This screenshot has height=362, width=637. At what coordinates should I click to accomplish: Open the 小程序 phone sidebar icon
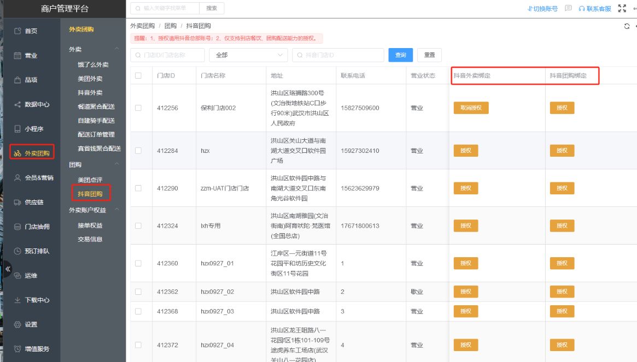[x=17, y=129]
